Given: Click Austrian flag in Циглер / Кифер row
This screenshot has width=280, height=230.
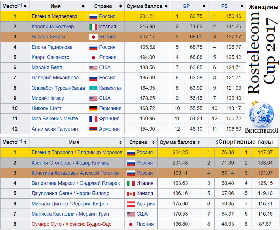Looking at the screenshot, I should (x=131, y=204).
